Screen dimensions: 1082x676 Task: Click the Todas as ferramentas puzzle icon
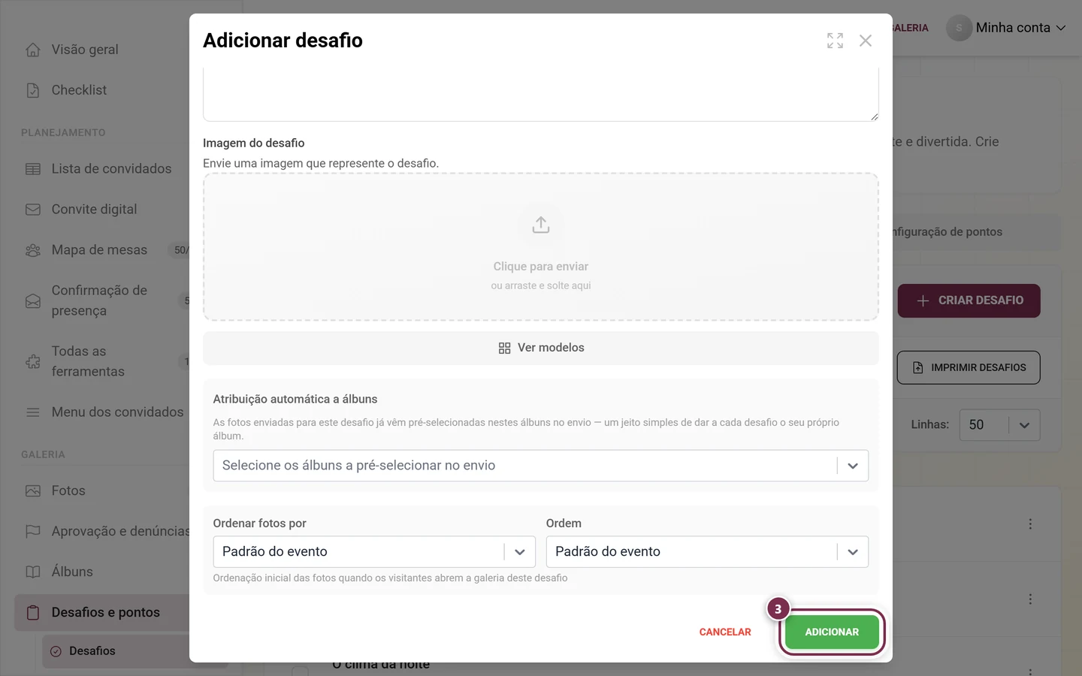[x=33, y=362]
